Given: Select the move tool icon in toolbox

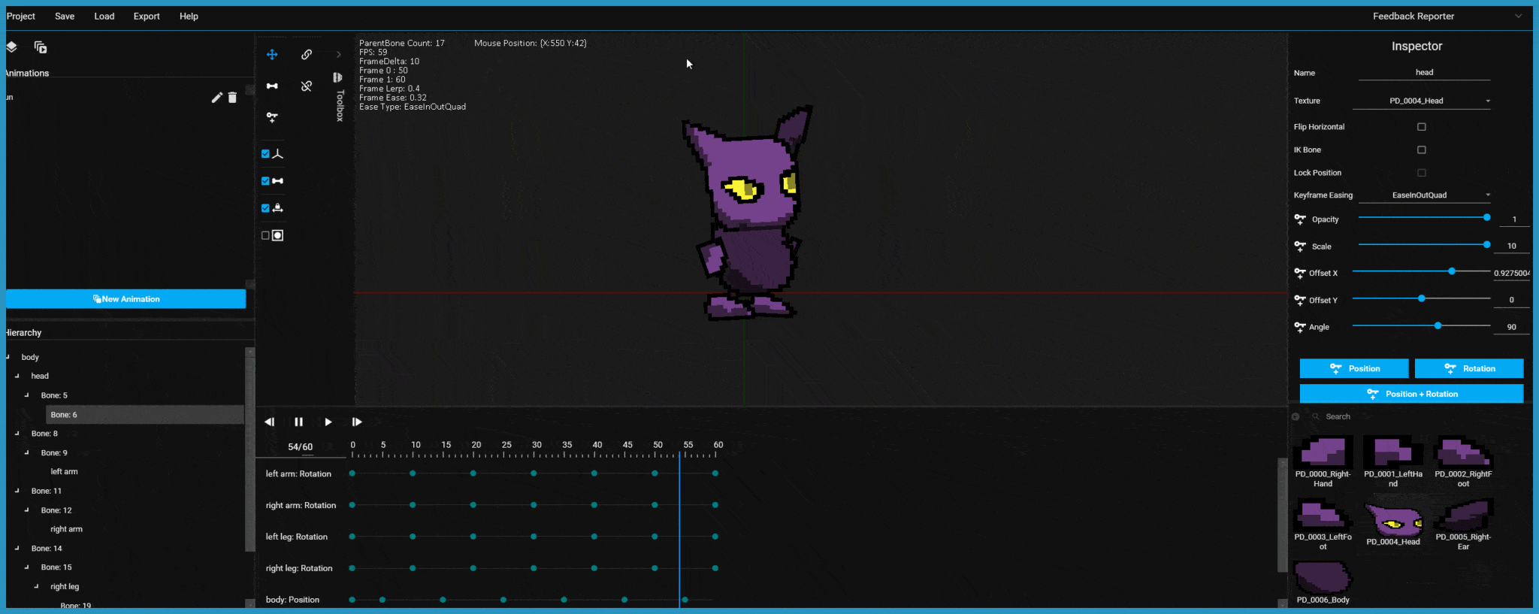Looking at the screenshot, I should (x=272, y=55).
